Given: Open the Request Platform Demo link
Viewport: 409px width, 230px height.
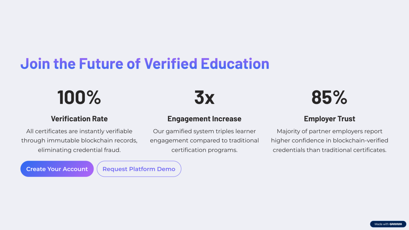Looking at the screenshot, I should tap(139, 169).
